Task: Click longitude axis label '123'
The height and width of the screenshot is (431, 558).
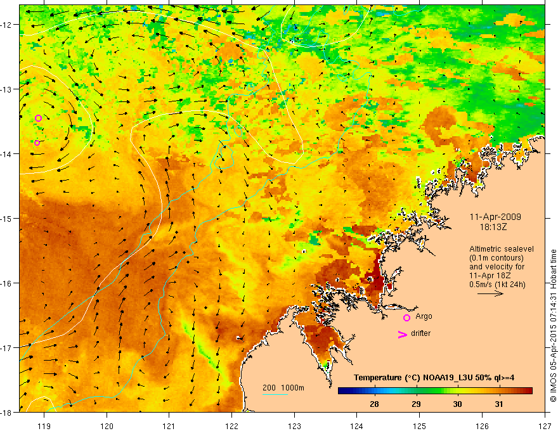Action: pos(294,426)
